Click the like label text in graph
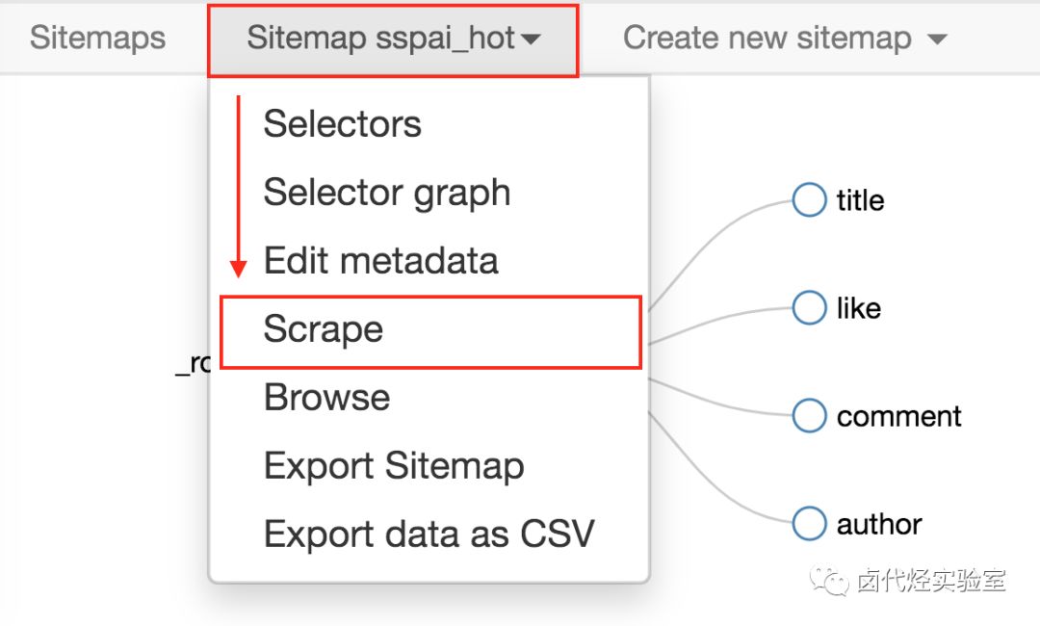 coord(858,308)
